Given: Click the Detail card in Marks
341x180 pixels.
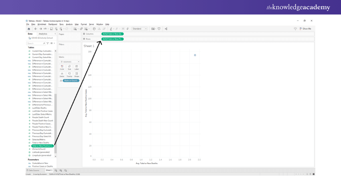Looking at the screenshot, I should (62, 74).
